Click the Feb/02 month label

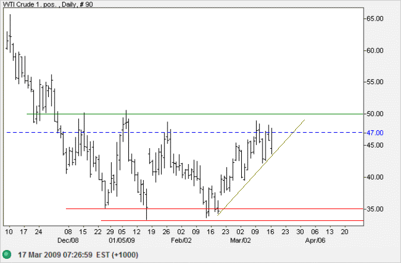click(x=181, y=240)
